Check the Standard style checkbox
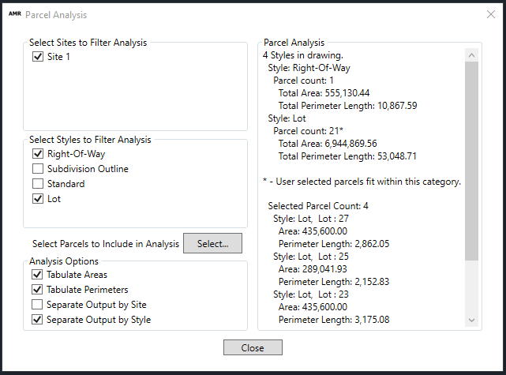Screen dimensions: 506x375 [38, 184]
